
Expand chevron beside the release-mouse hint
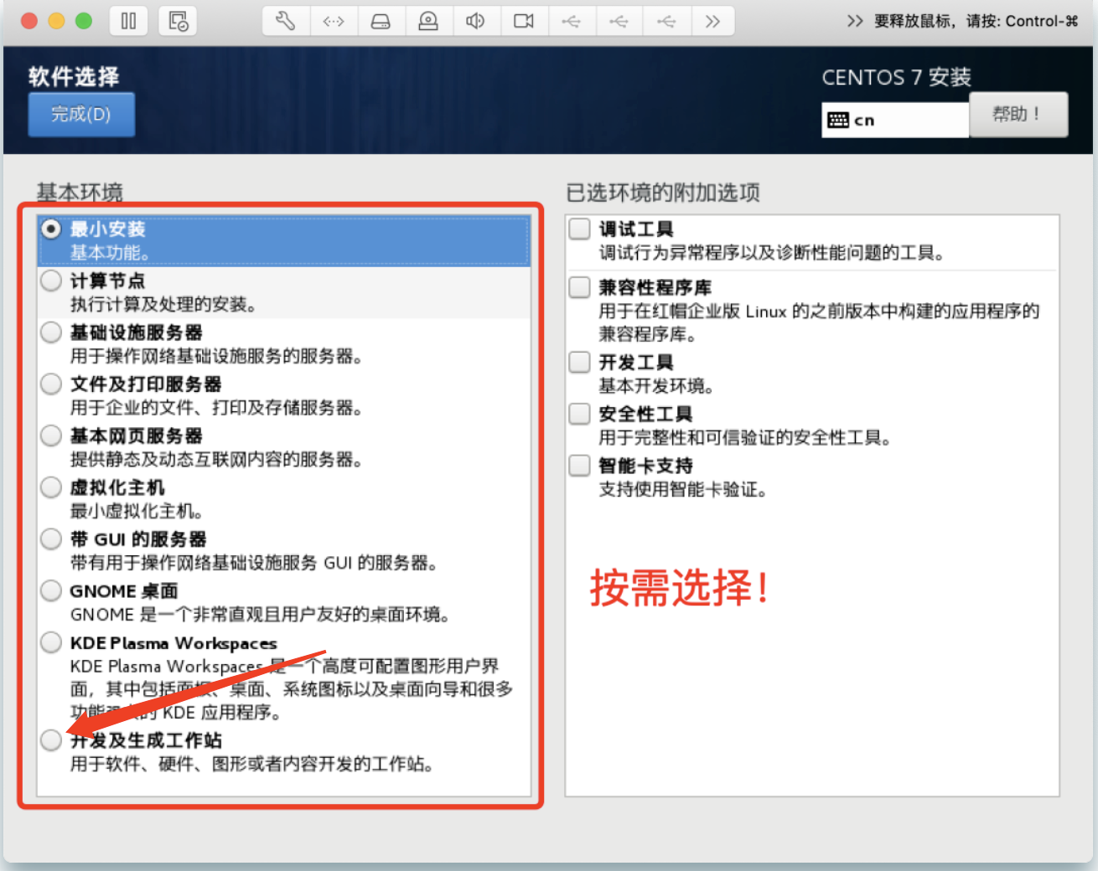coord(855,21)
